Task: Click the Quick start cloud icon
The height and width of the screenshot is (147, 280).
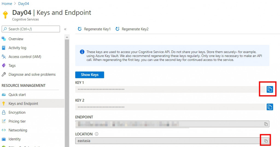Action: [x=4, y=95]
